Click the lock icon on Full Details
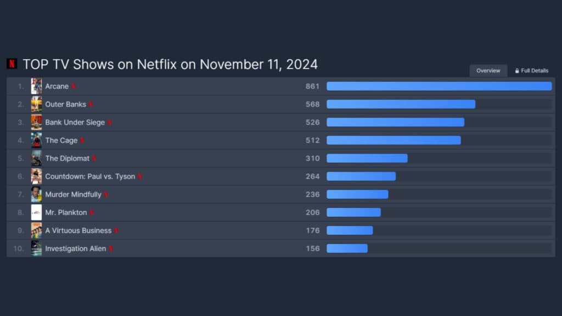This screenshot has height=316, width=562. (516, 70)
